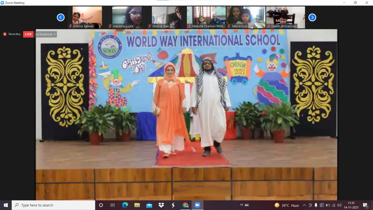
Task: Select Mansha Chavhan's video thumbnail
Action: click(206, 17)
